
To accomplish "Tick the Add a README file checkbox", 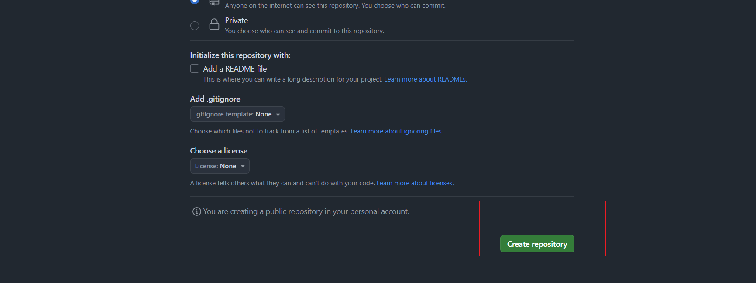I will pyautogui.click(x=195, y=68).
